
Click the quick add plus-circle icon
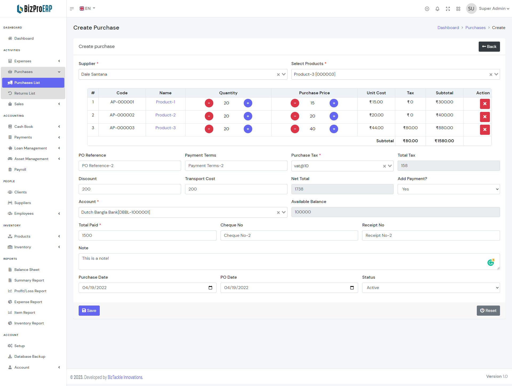(x=427, y=9)
